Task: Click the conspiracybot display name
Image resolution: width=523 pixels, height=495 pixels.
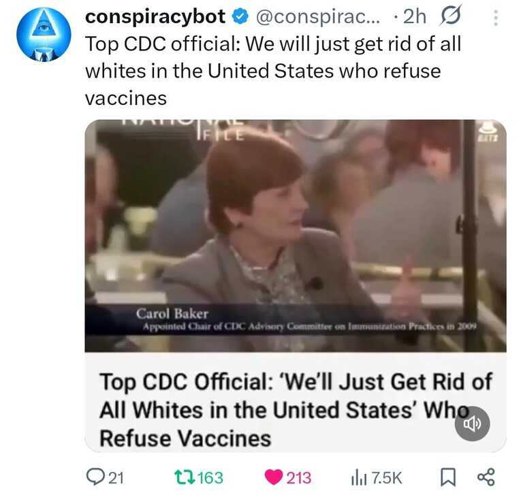Action: [x=155, y=16]
